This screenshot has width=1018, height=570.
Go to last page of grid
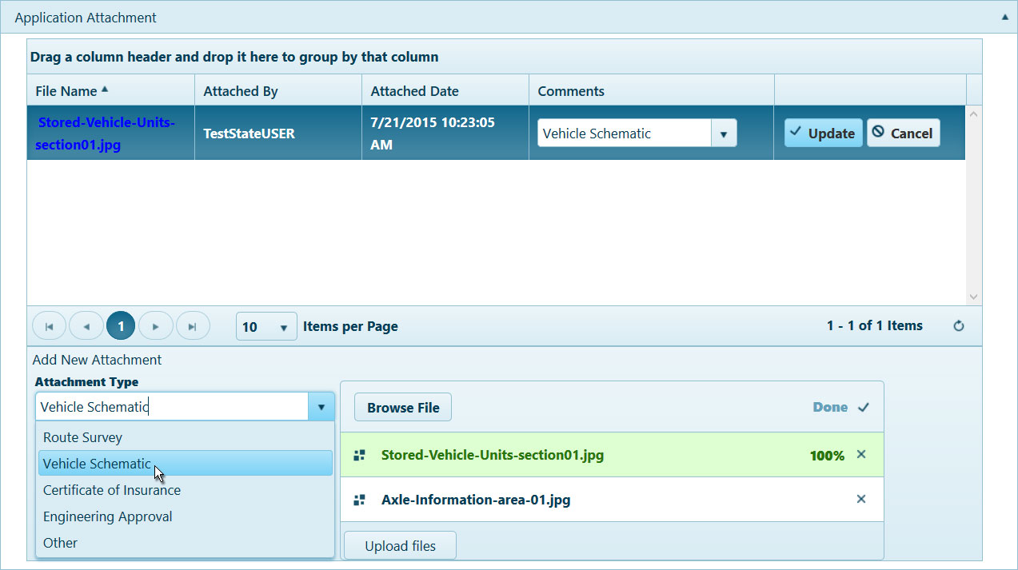[193, 326]
